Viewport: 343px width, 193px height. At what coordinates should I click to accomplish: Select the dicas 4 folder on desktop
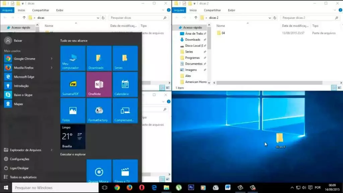(280, 140)
